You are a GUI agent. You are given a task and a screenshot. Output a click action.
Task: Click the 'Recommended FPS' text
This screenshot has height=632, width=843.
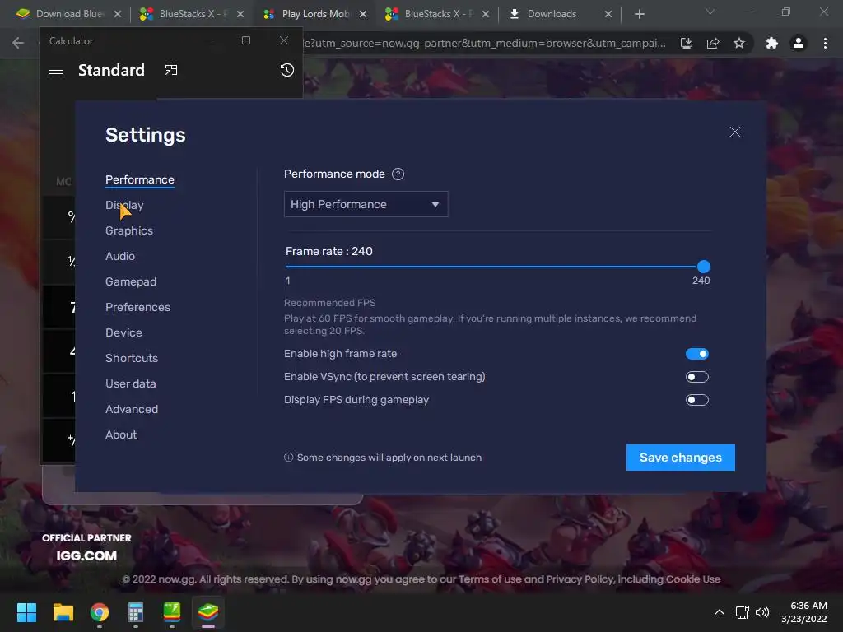[x=329, y=303]
